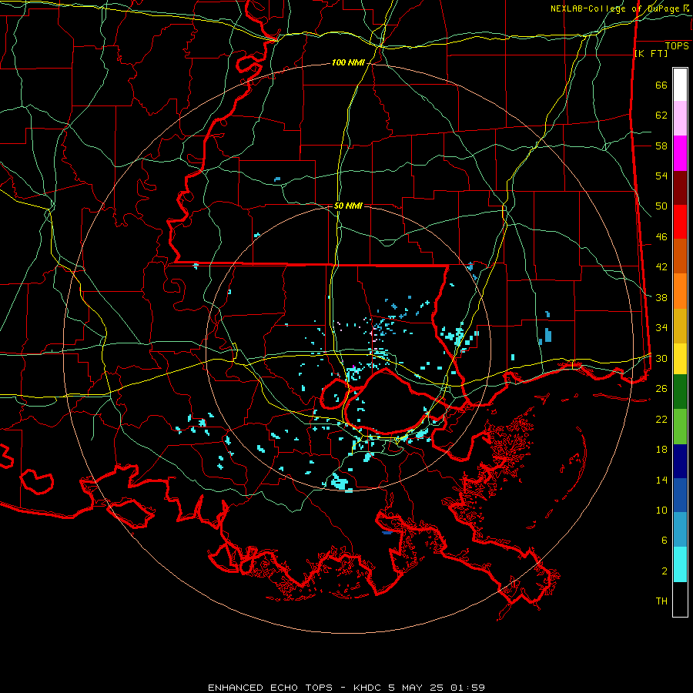Viewport: 693px width, 693px height.
Task: Click the "[K FT]" units label
Action: coord(651,54)
